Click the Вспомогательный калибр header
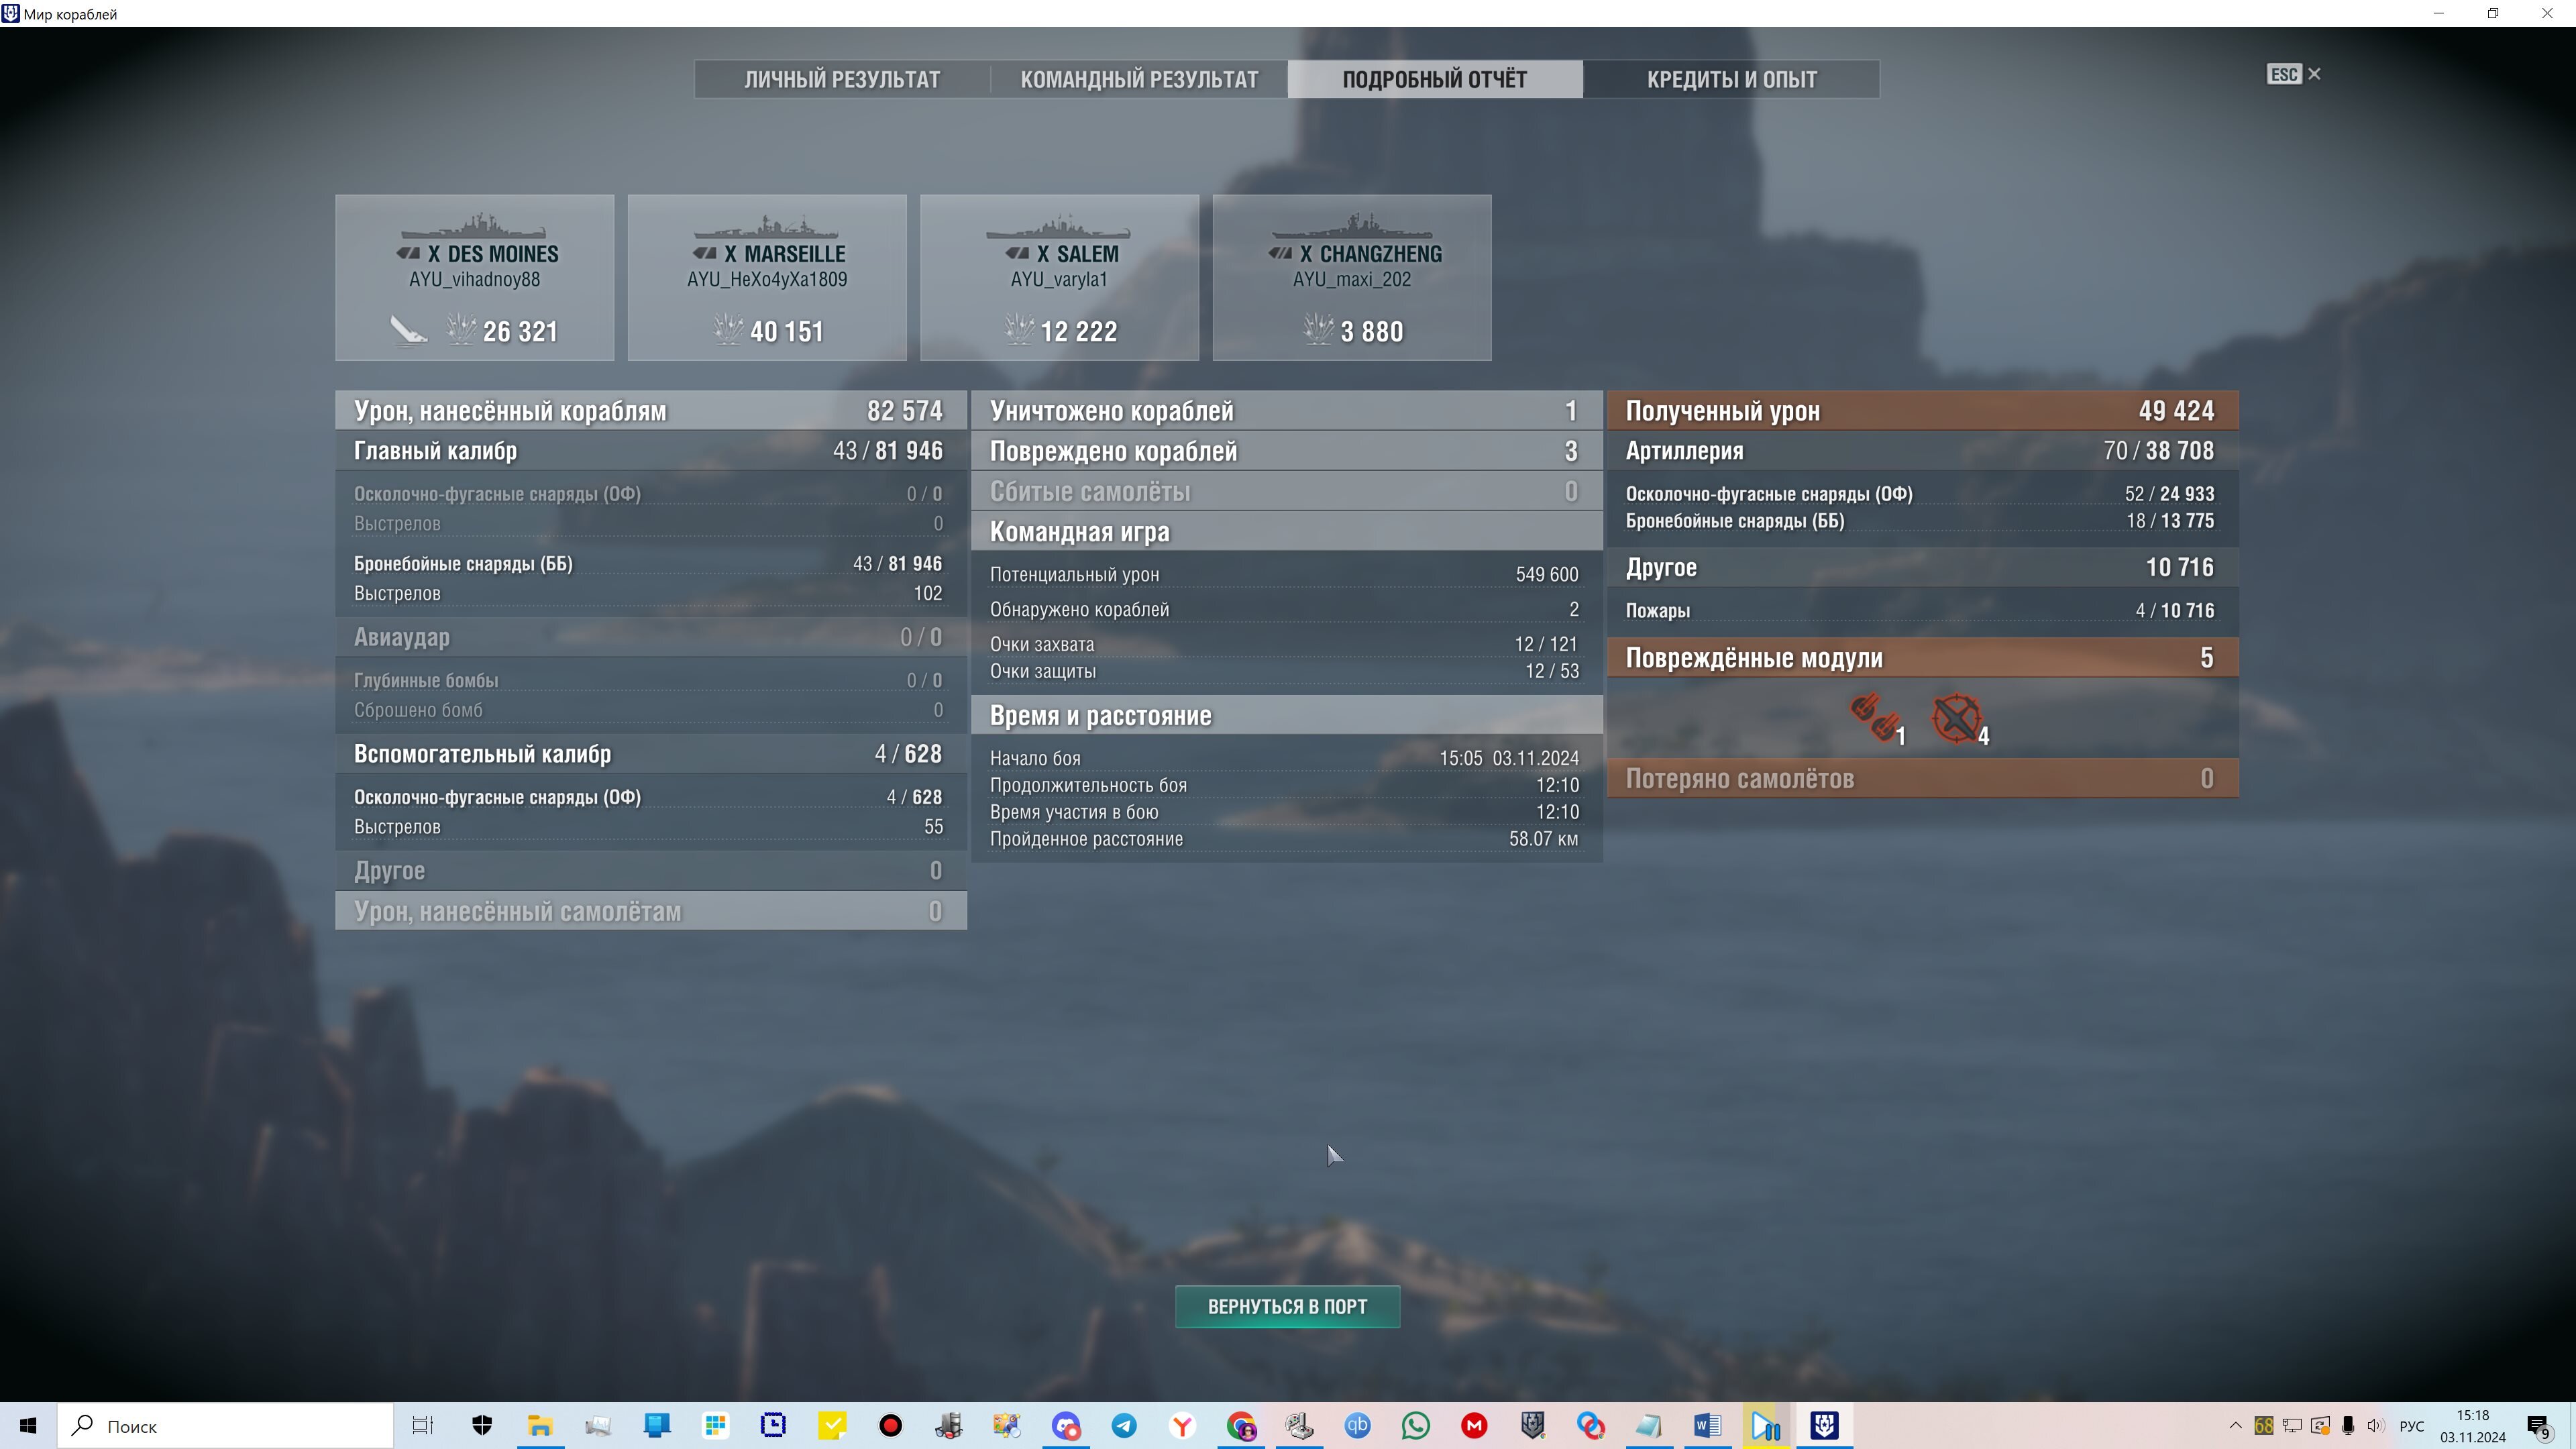This screenshot has height=1449, width=2576. 651,754
